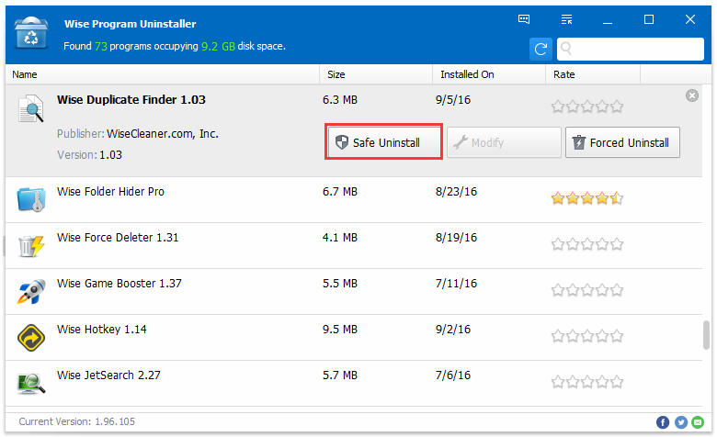Viewport: 717px width, 437px height.
Task: Rate Wise Force Deleter with the stars
Action: pyautogui.click(x=587, y=244)
